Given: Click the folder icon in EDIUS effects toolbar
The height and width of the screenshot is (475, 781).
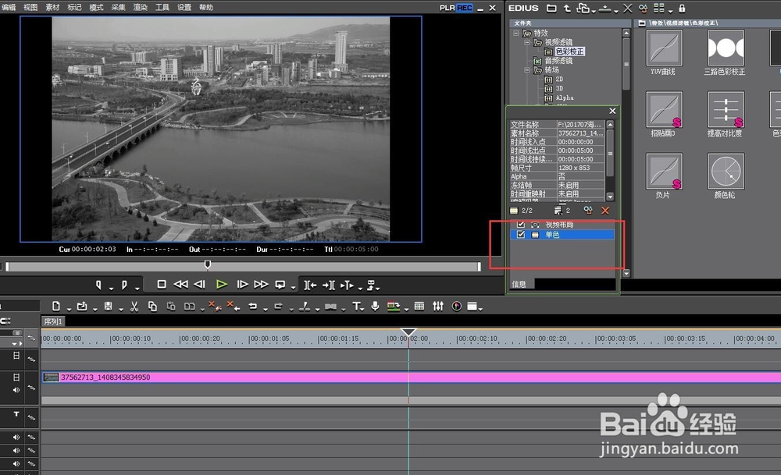Looking at the screenshot, I should tap(551, 8).
